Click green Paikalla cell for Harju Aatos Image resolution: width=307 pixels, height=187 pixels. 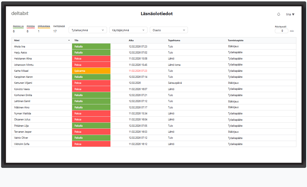[91, 53]
